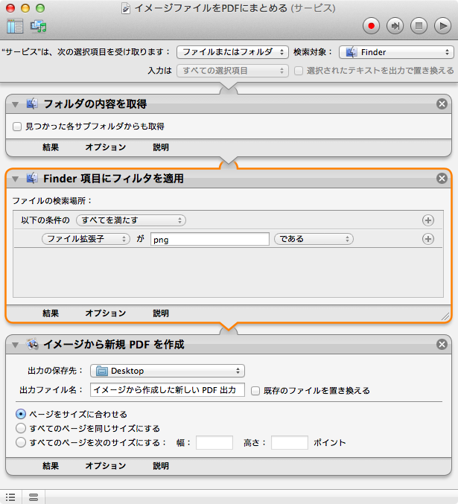458x504 pixels.
Task: Click the step workflow button
Action: [x=395, y=26]
